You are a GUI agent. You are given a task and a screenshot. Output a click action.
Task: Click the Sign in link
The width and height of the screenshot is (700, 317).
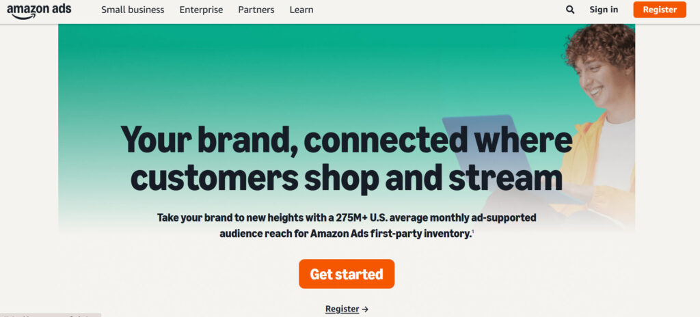pyautogui.click(x=604, y=10)
